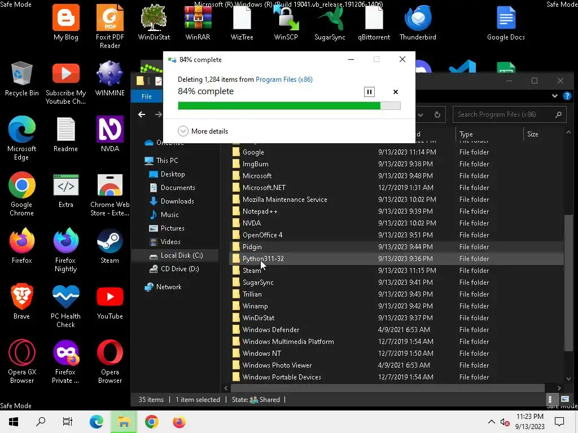
Task: Select the Pidgin folder
Action: [x=252, y=247]
